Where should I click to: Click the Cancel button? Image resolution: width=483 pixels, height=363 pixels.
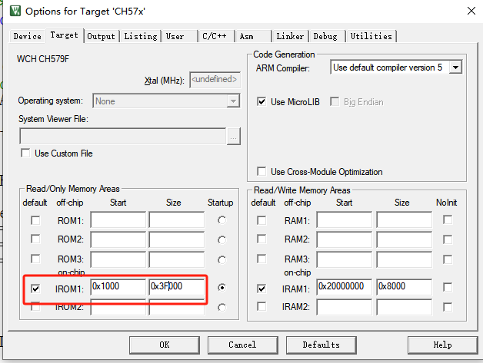242,345
